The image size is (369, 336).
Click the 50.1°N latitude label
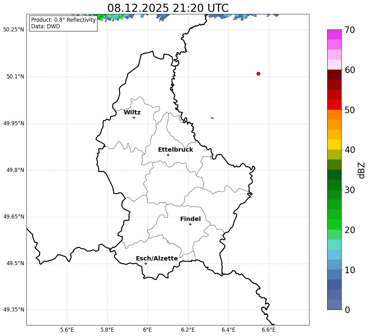[15, 76]
